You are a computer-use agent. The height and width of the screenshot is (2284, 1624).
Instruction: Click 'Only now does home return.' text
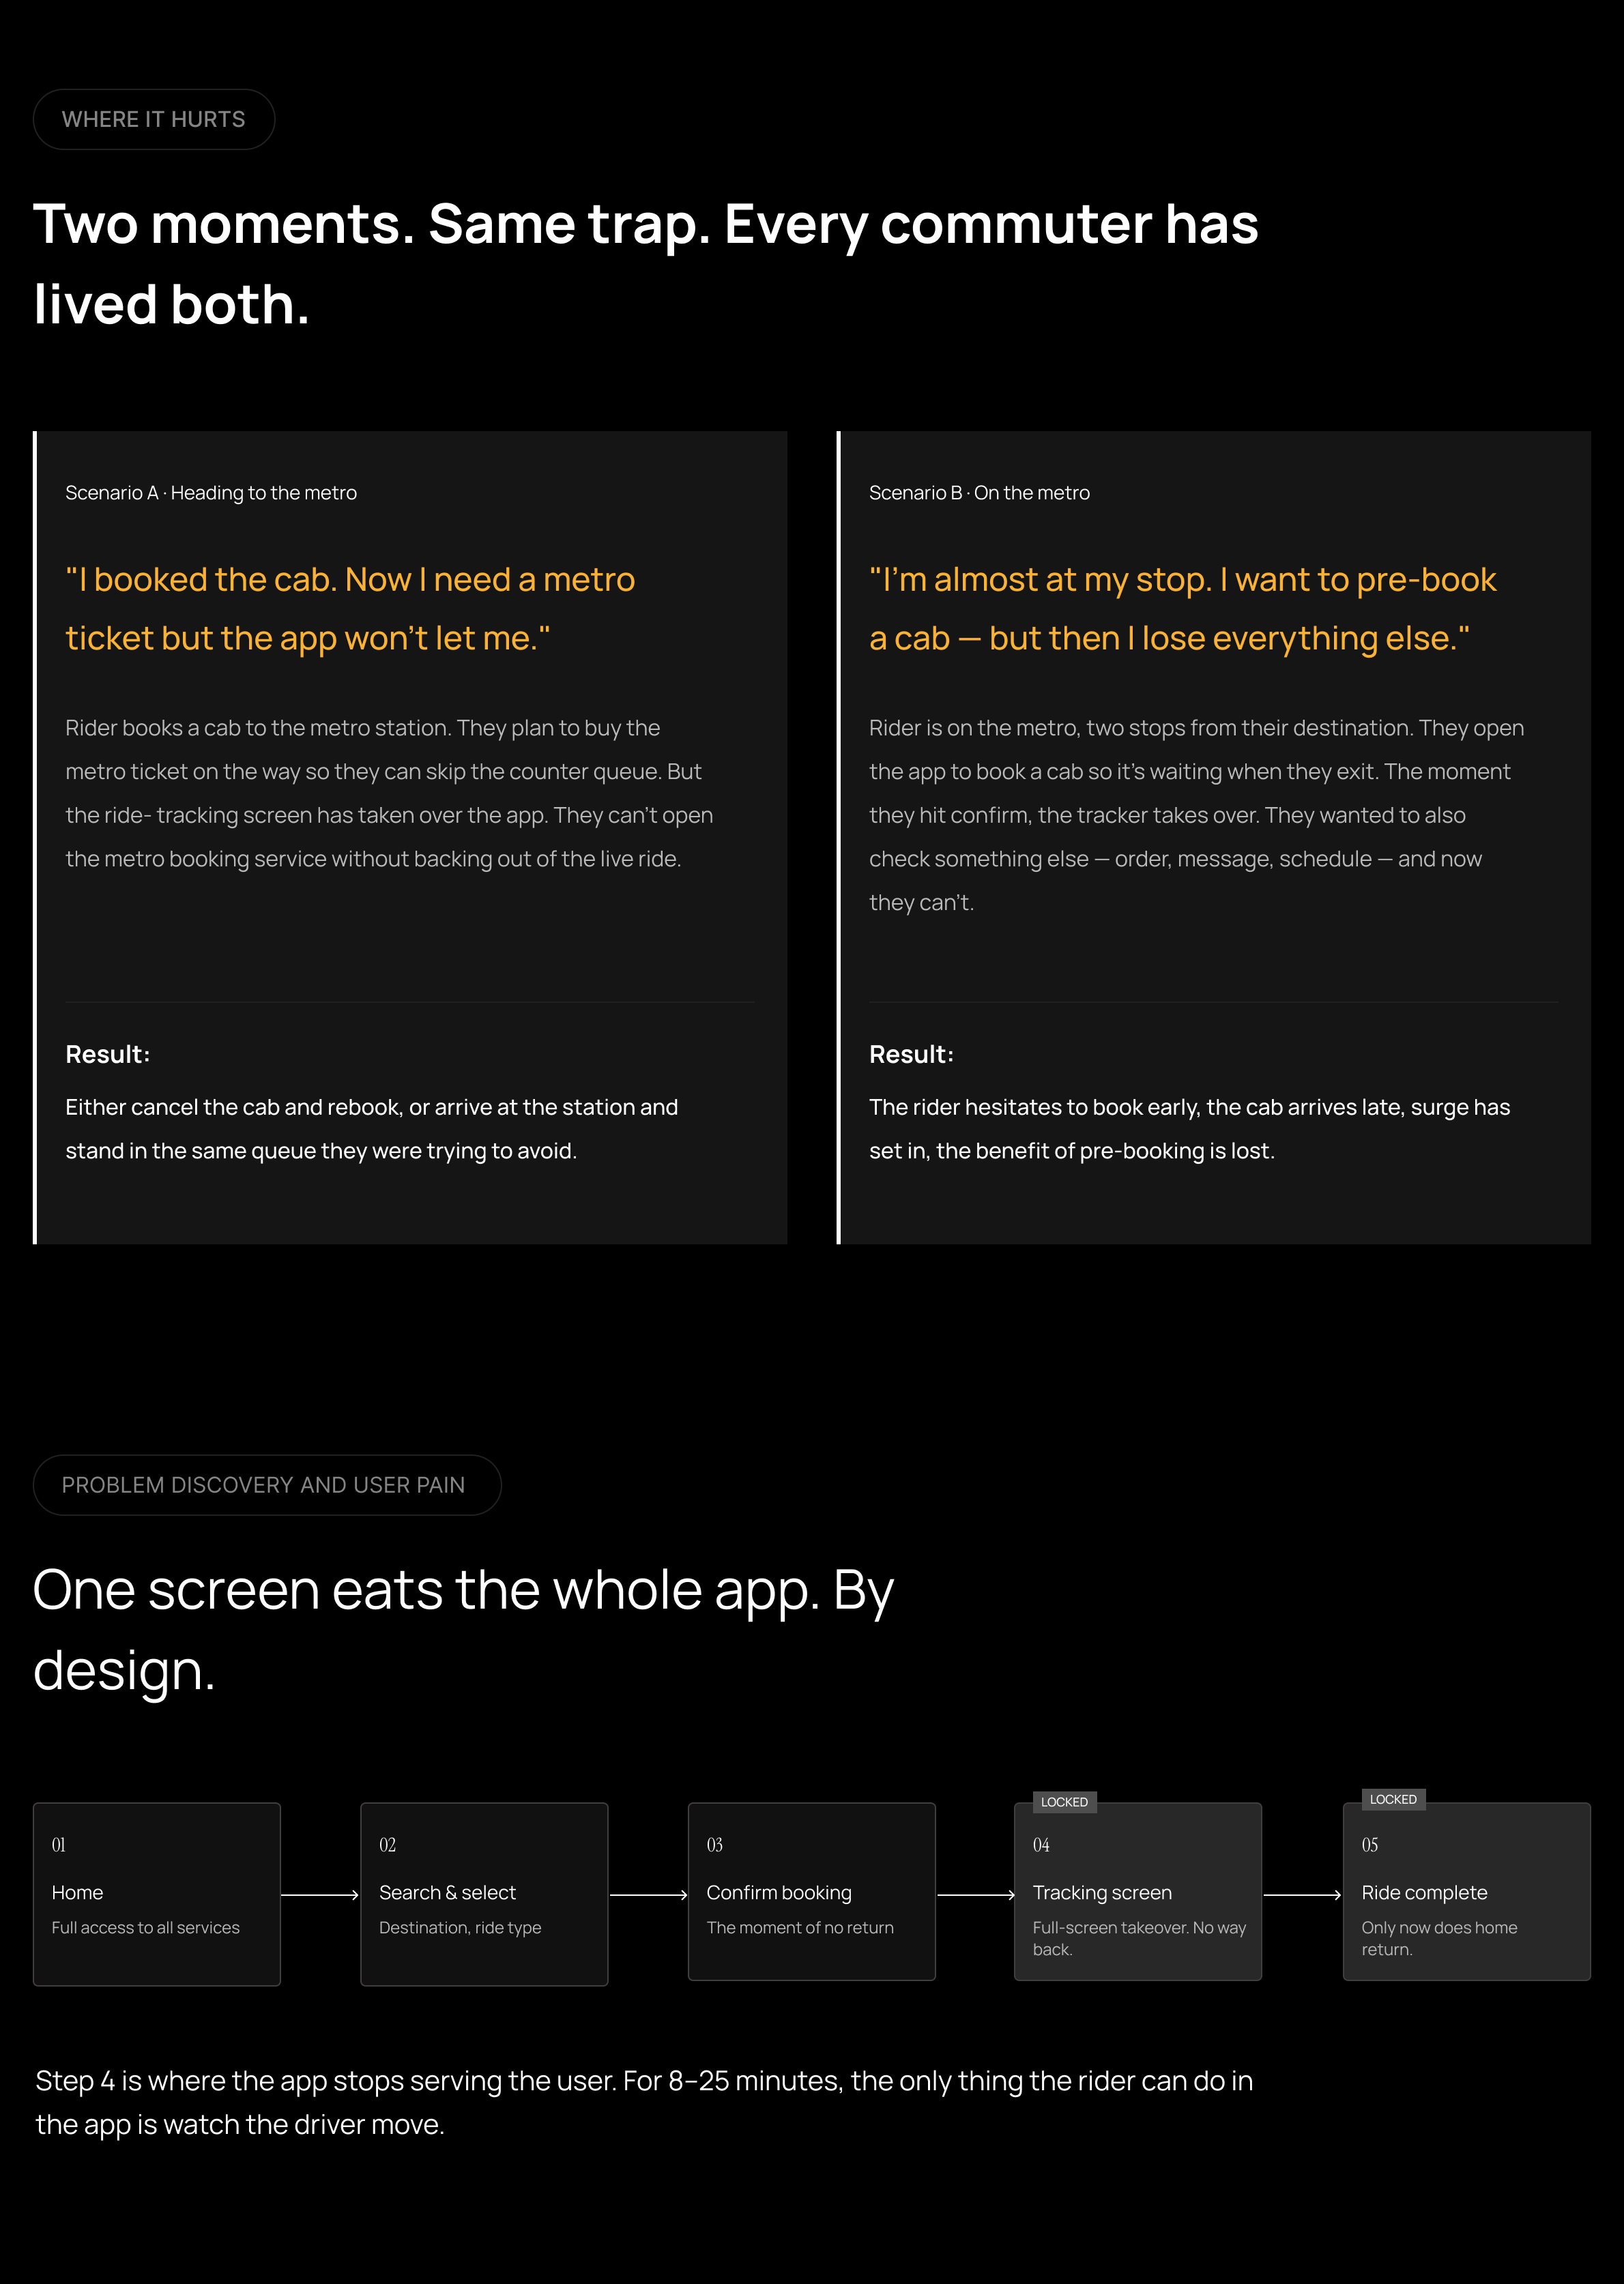(1439, 1938)
